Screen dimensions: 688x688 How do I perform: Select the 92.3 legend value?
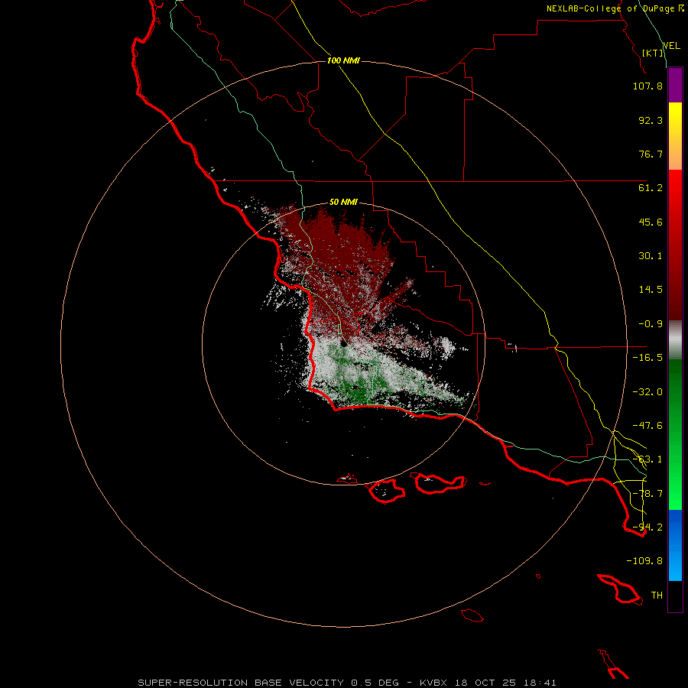651,120
